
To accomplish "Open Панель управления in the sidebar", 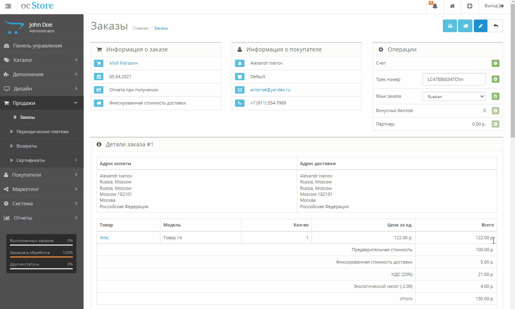I will click(42, 45).
